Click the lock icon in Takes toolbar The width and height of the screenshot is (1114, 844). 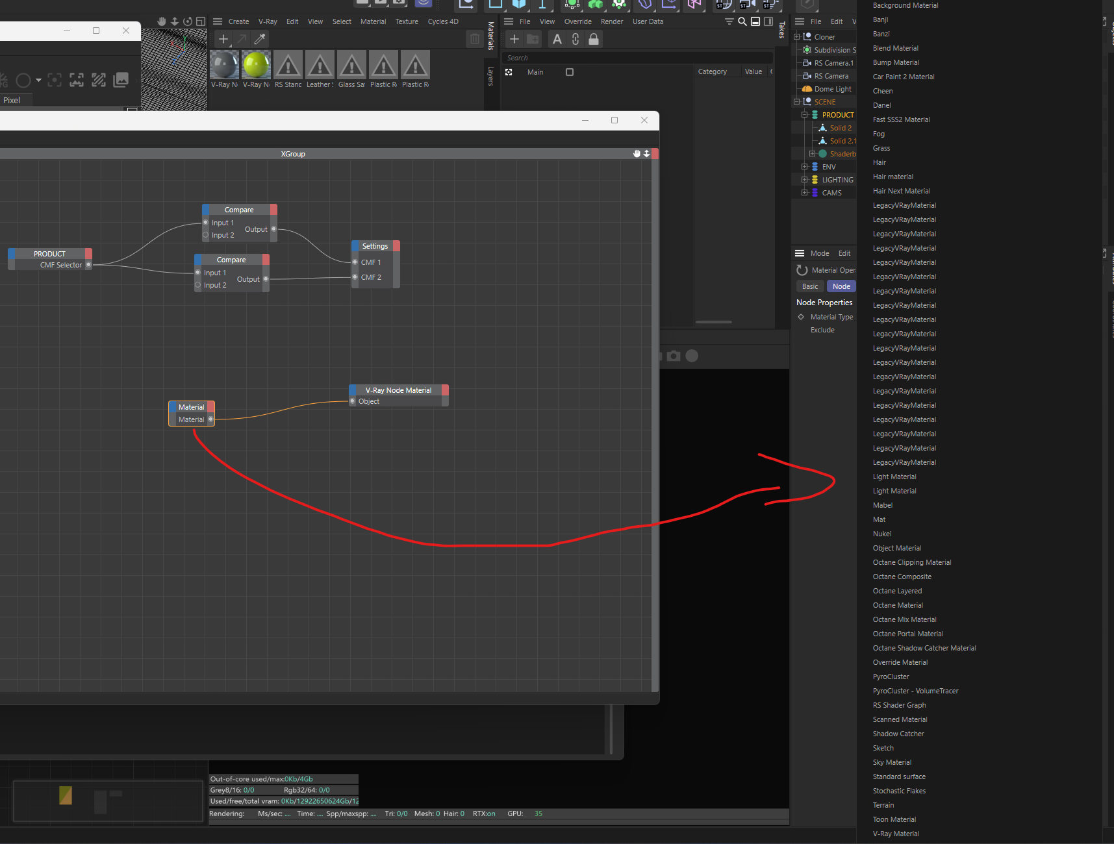pos(594,39)
